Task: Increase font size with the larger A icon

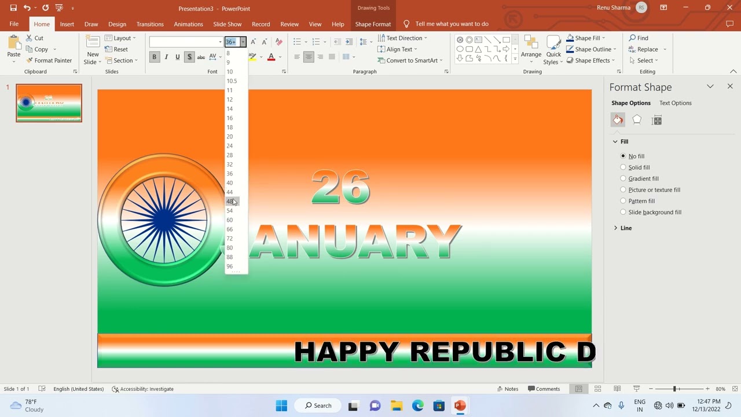Action: pos(253,42)
